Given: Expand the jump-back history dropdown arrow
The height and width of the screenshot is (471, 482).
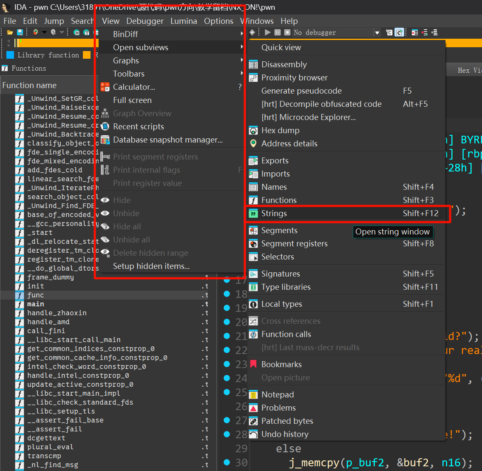Looking at the screenshot, I should (x=44, y=32).
